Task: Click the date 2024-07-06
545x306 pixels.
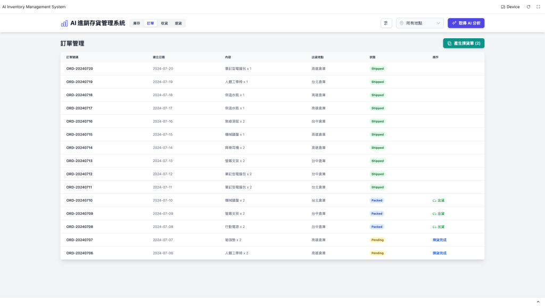Action: pos(163,253)
